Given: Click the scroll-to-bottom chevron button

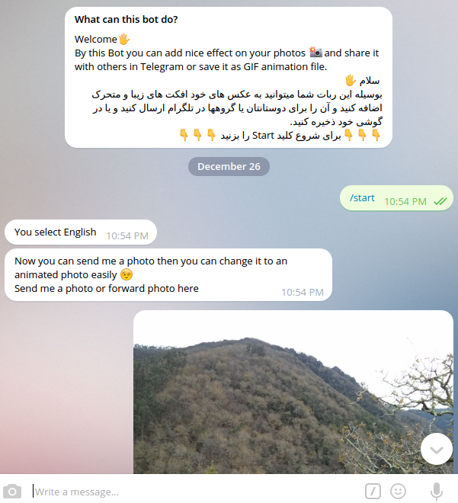Looking at the screenshot, I should pos(437,449).
